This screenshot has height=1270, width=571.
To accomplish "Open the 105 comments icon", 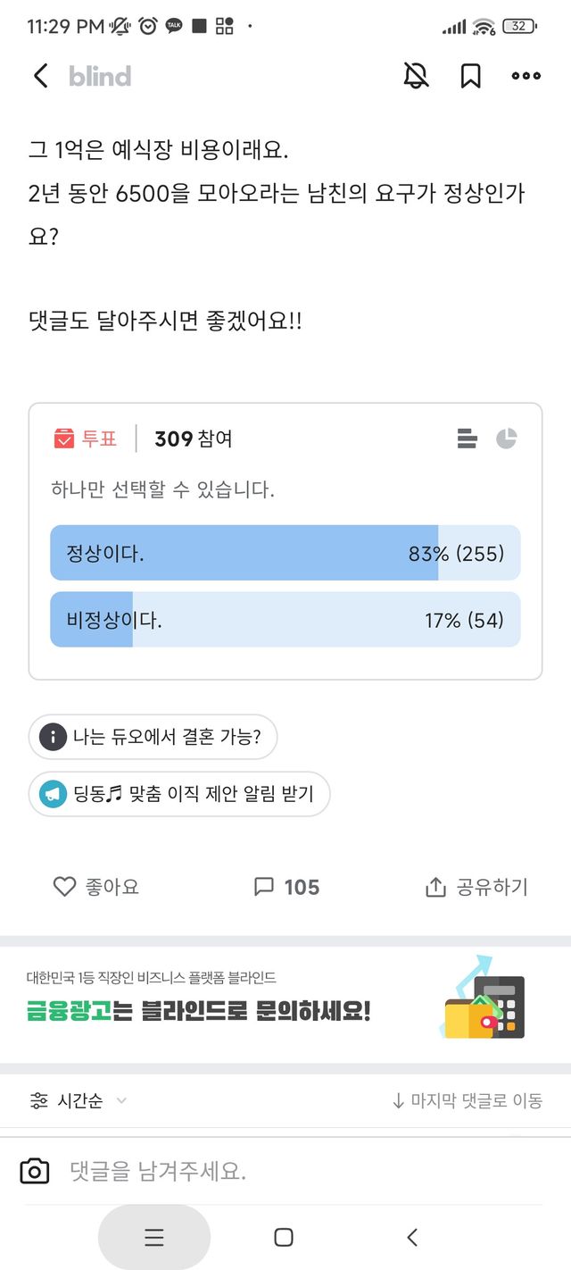I will tap(264, 887).
